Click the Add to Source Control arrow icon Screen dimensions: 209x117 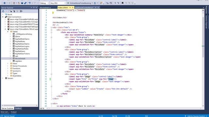(x=185, y=116)
